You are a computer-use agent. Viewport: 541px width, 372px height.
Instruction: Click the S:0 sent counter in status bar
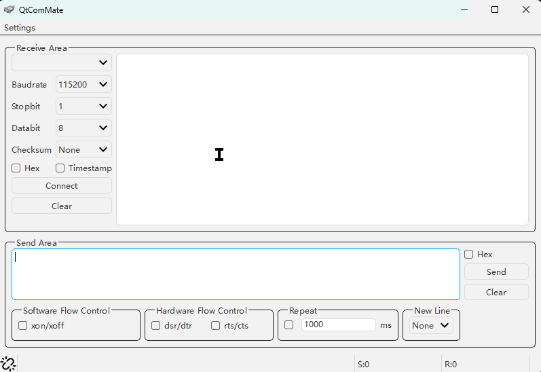coord(364,365)
